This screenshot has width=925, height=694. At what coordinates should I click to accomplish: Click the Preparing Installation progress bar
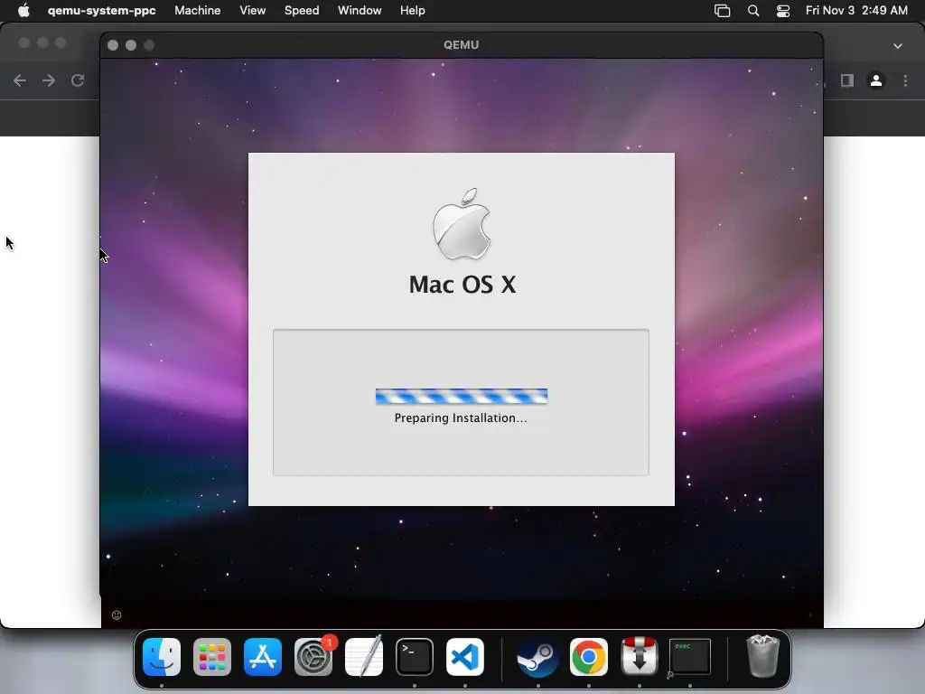coord(462,396)
